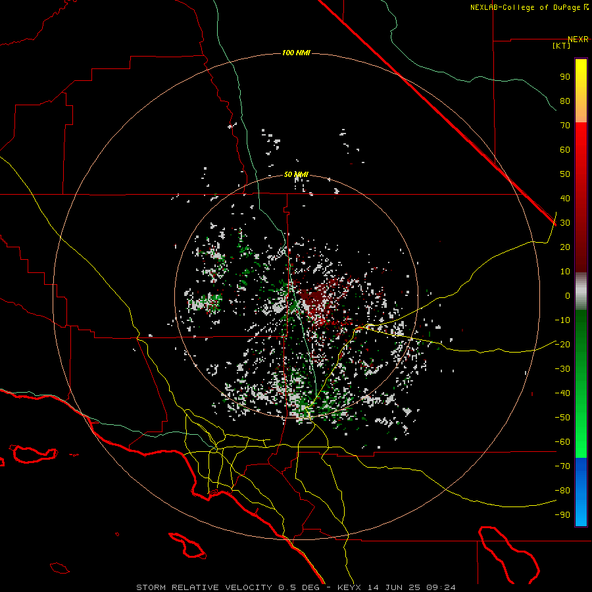
Task: Click the 80 value on the velocity scale
Action: coord(565,101)
